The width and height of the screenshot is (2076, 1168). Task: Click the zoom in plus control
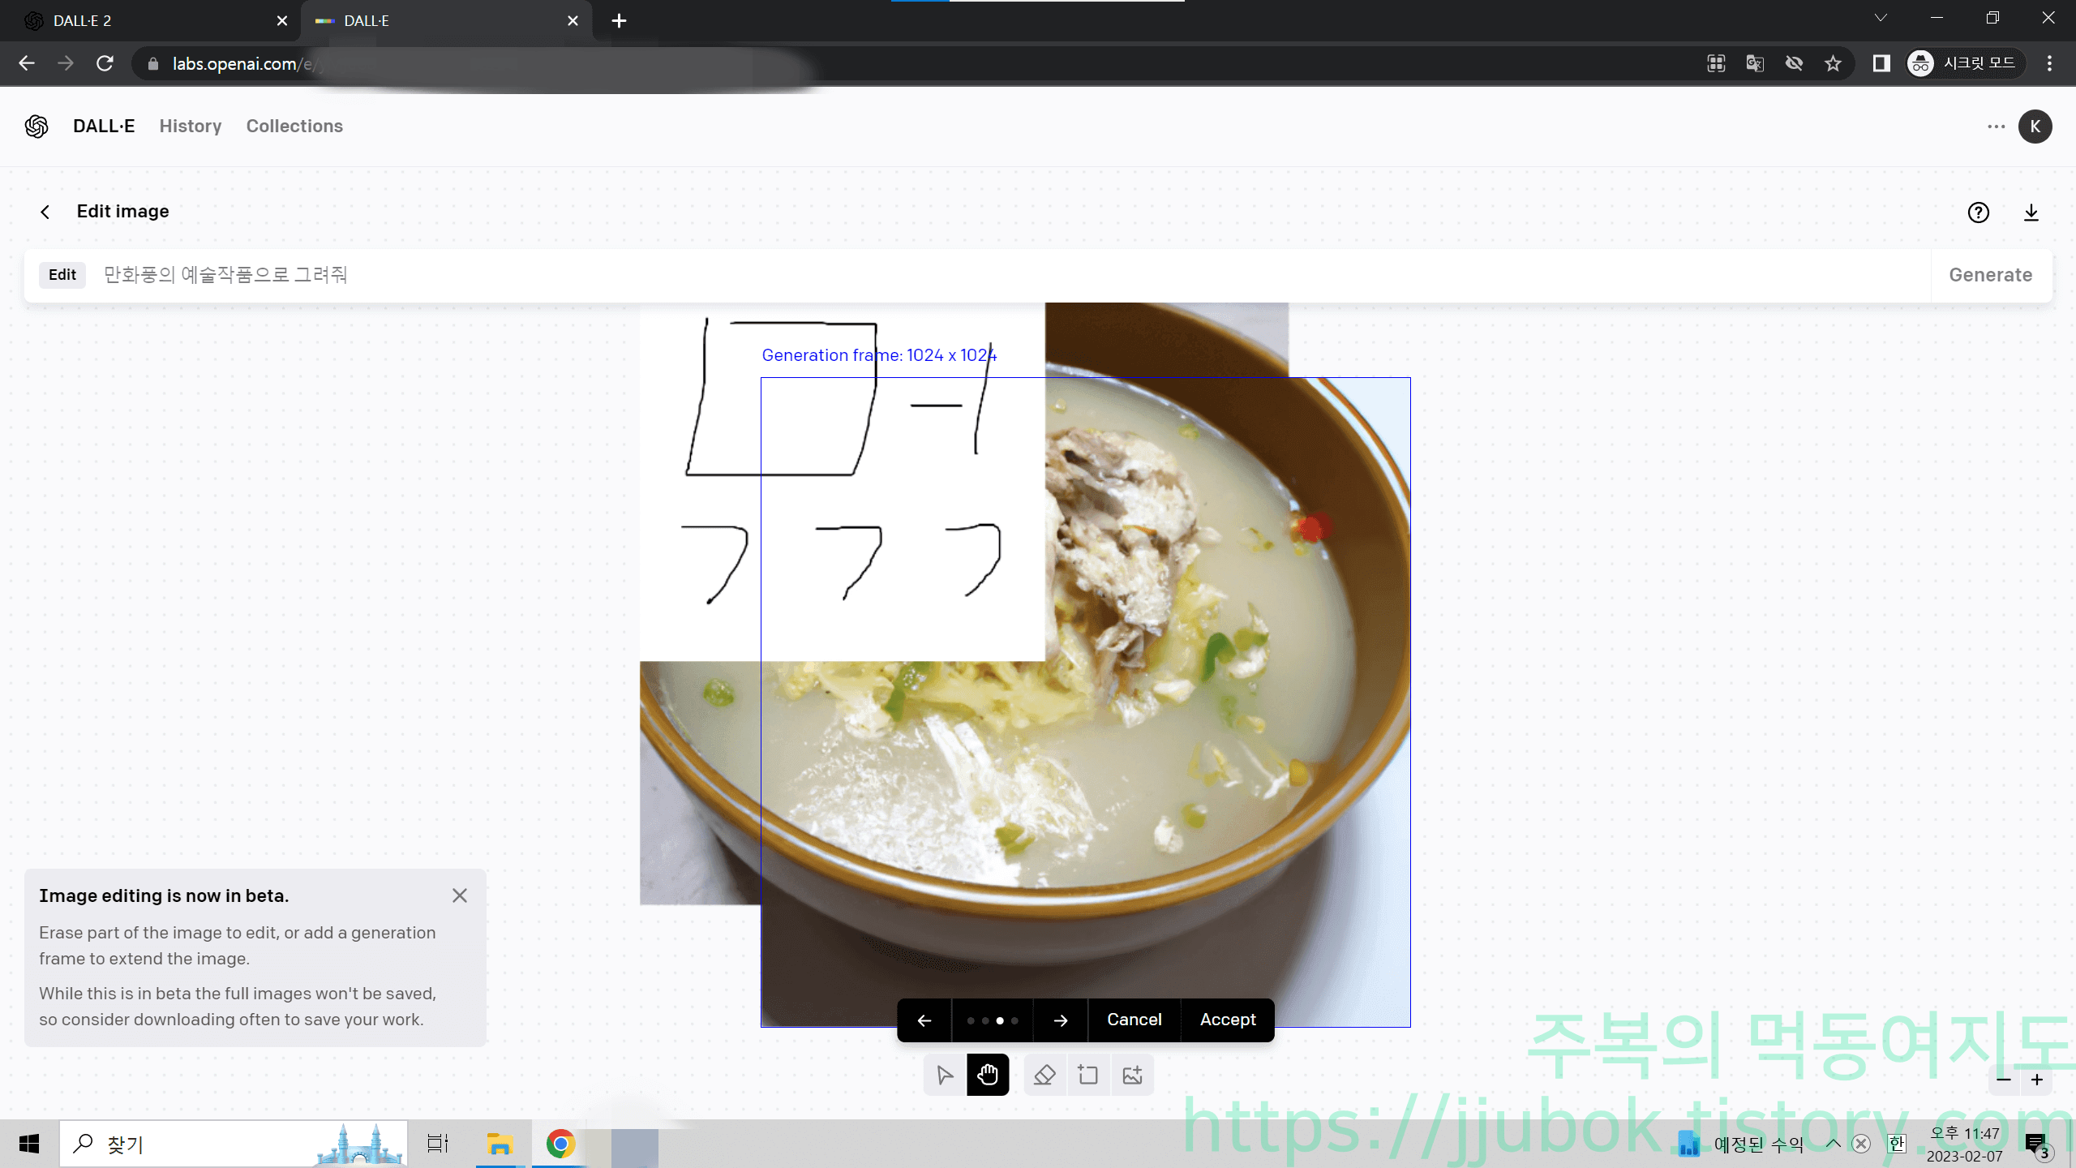tap(2035, 1080)
